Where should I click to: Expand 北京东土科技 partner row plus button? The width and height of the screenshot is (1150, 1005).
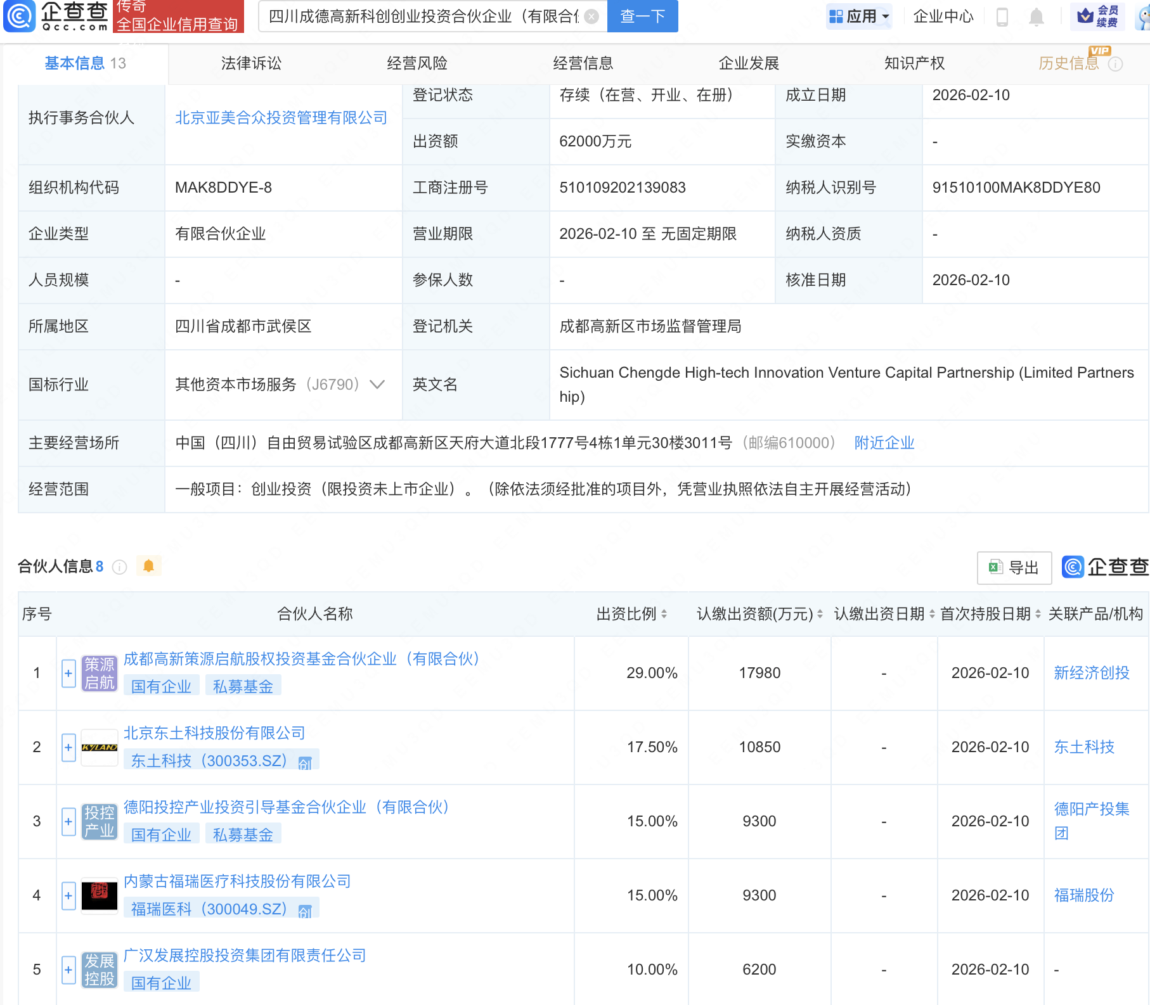[x=68, y=747]
